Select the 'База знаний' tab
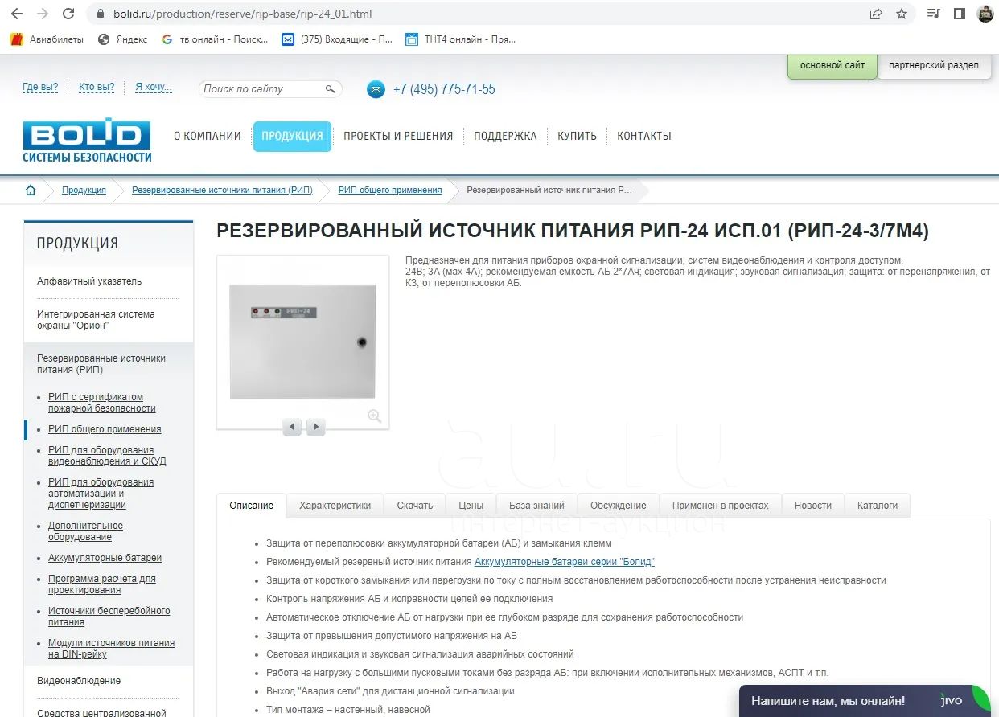 point(536,506)
